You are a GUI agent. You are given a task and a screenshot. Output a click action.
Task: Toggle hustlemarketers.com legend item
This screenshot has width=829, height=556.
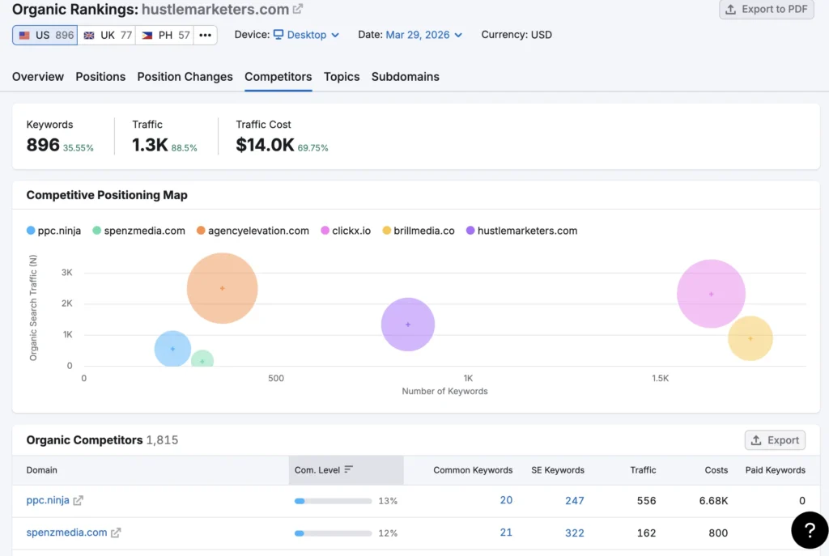(522, 231)
